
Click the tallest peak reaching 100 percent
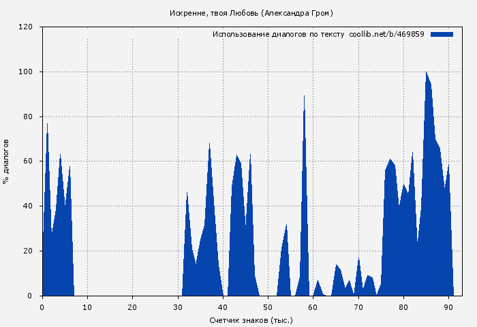pyautogui.click(x=426, y=74)
